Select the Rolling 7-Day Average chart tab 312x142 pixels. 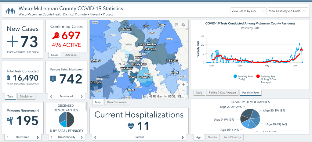click(222, 92)
